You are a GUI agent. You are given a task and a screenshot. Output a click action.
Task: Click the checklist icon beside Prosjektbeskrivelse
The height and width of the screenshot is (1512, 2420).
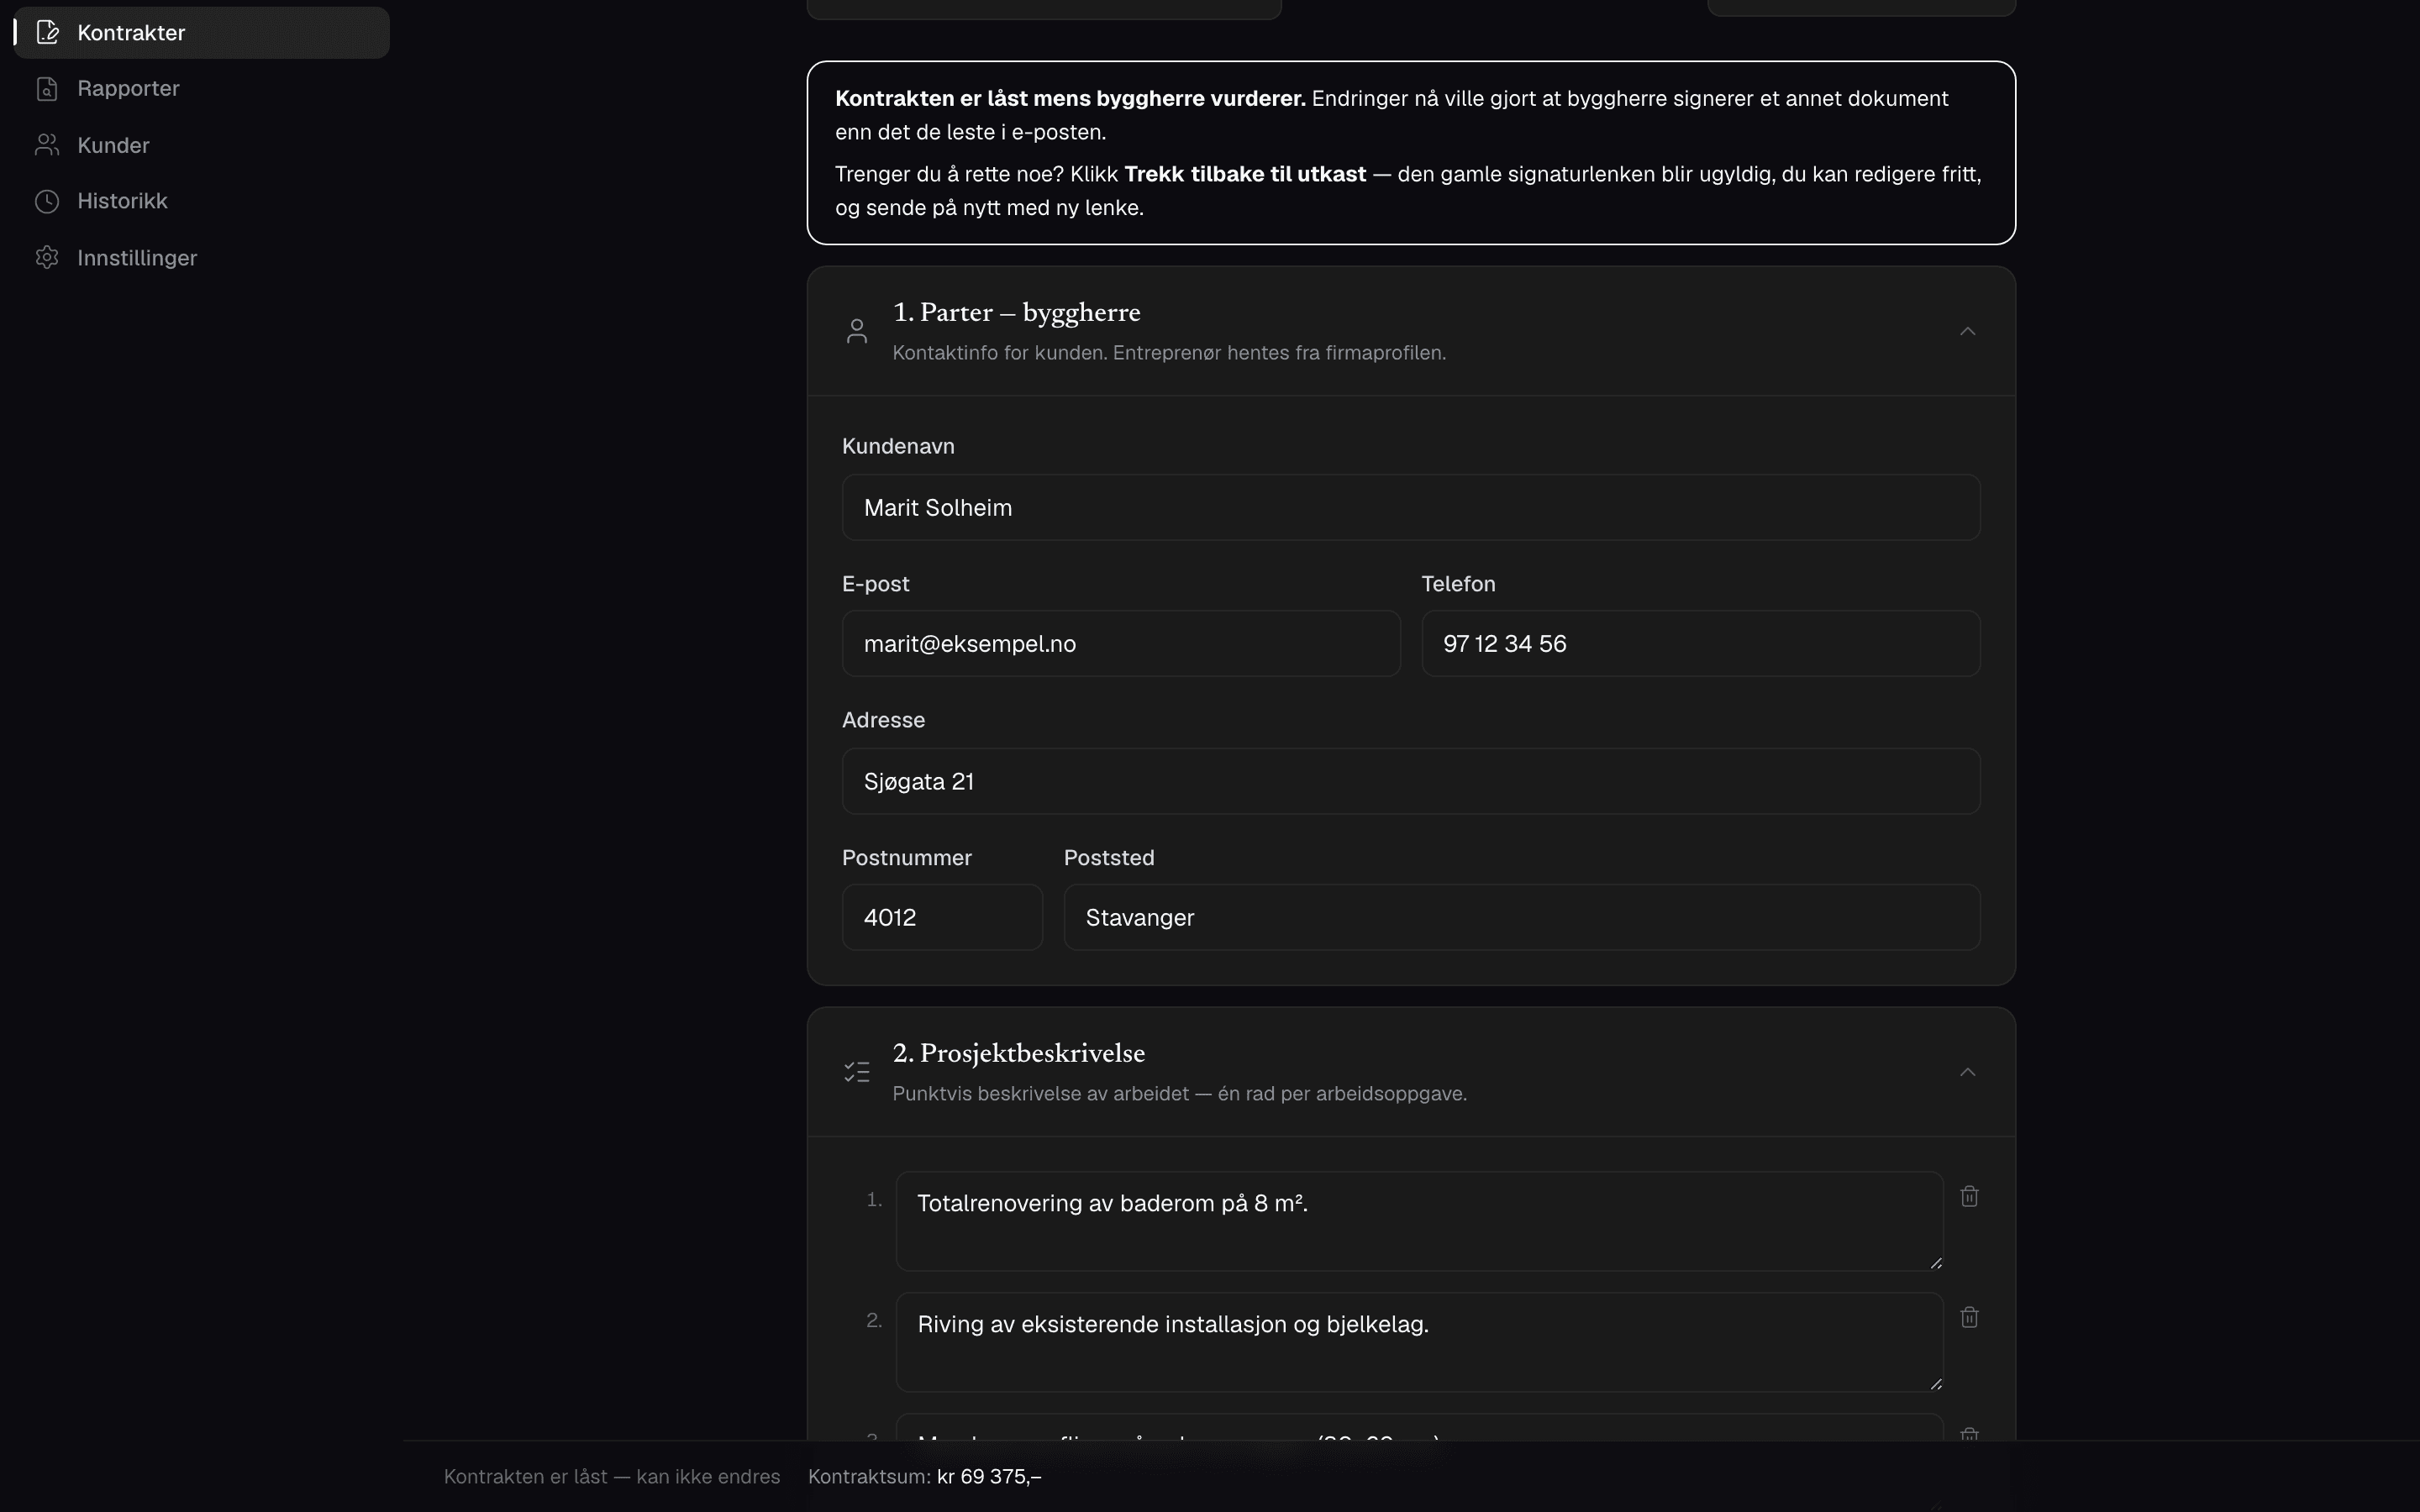click(857, 1072)
